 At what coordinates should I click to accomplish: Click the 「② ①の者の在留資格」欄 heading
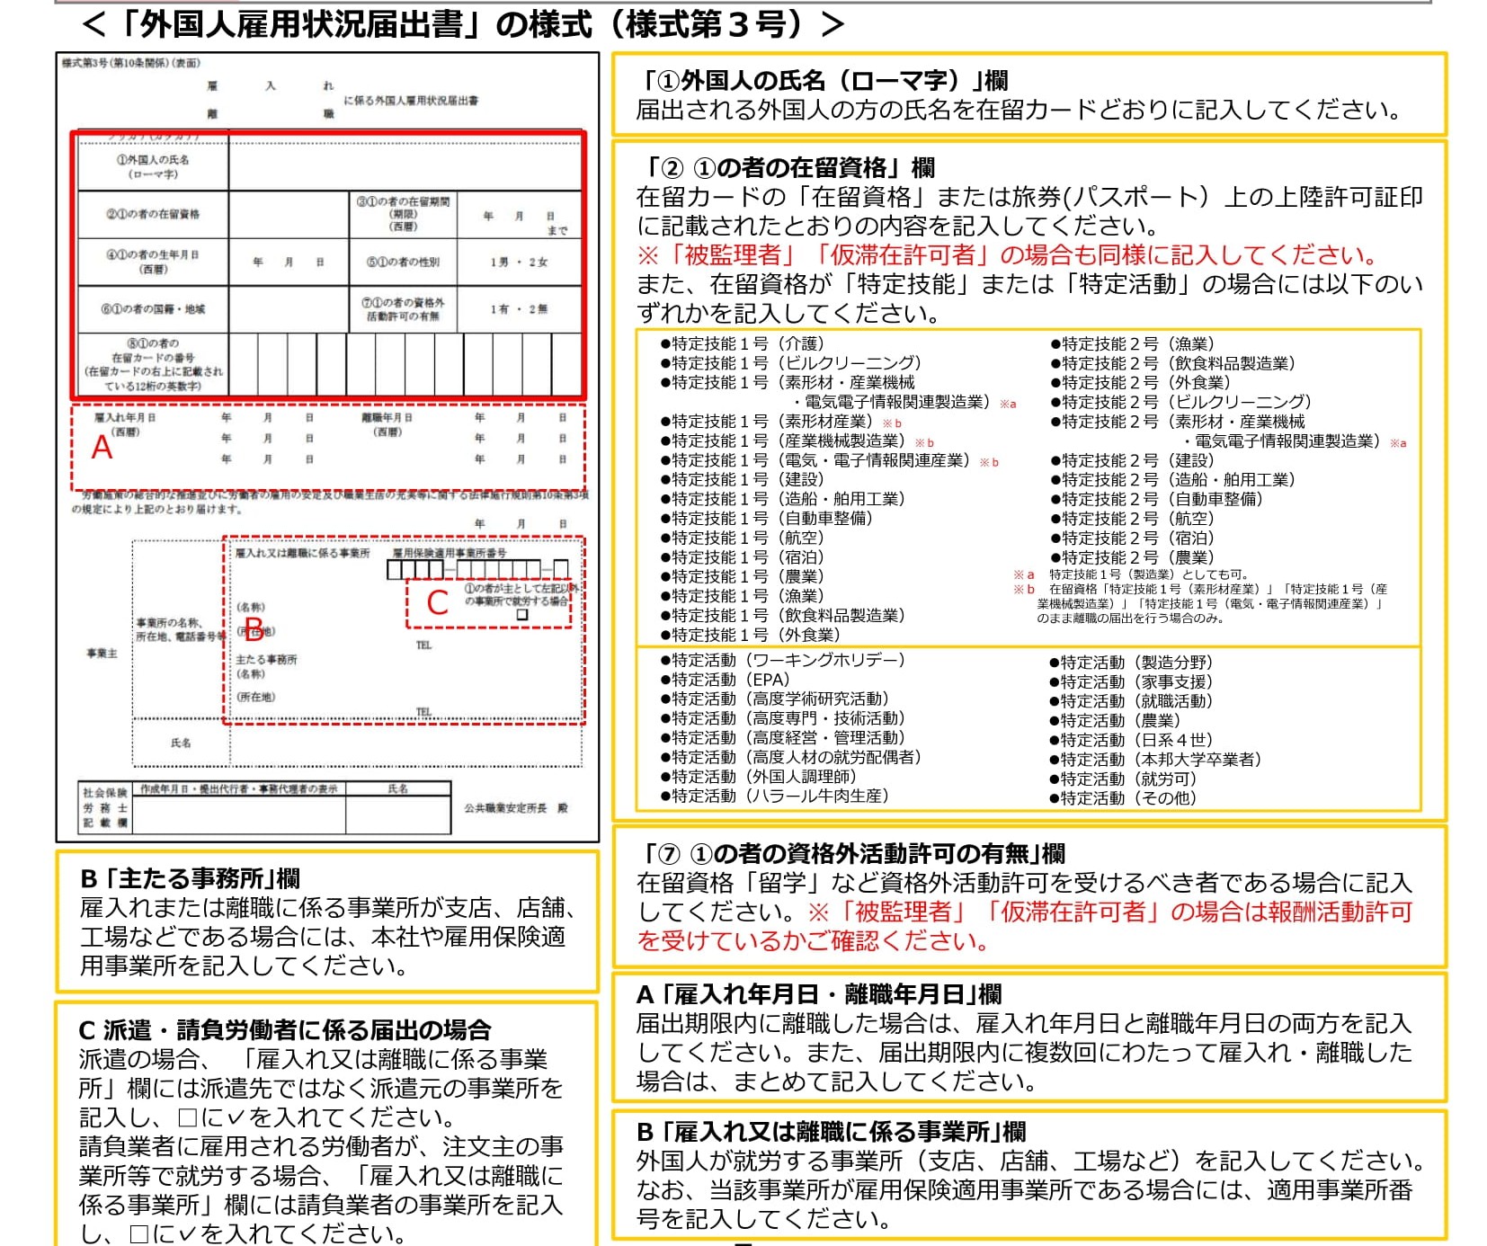pyautogui.click(x=789, y=167)
